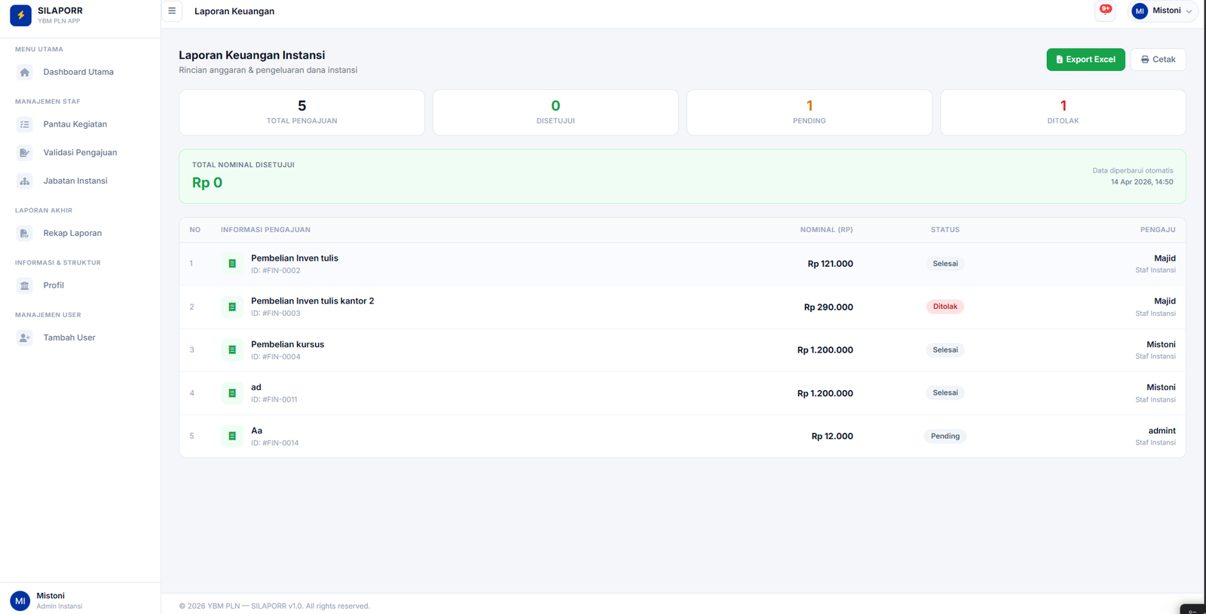The height and width of the screenshot is (614, 1206).
Task: Select 'Pembelian Inven tulis kantor 2' title
Action: pos(312,301)
